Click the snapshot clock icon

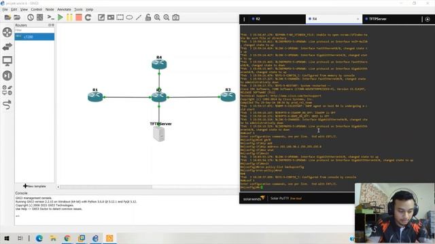pos(31,18)
